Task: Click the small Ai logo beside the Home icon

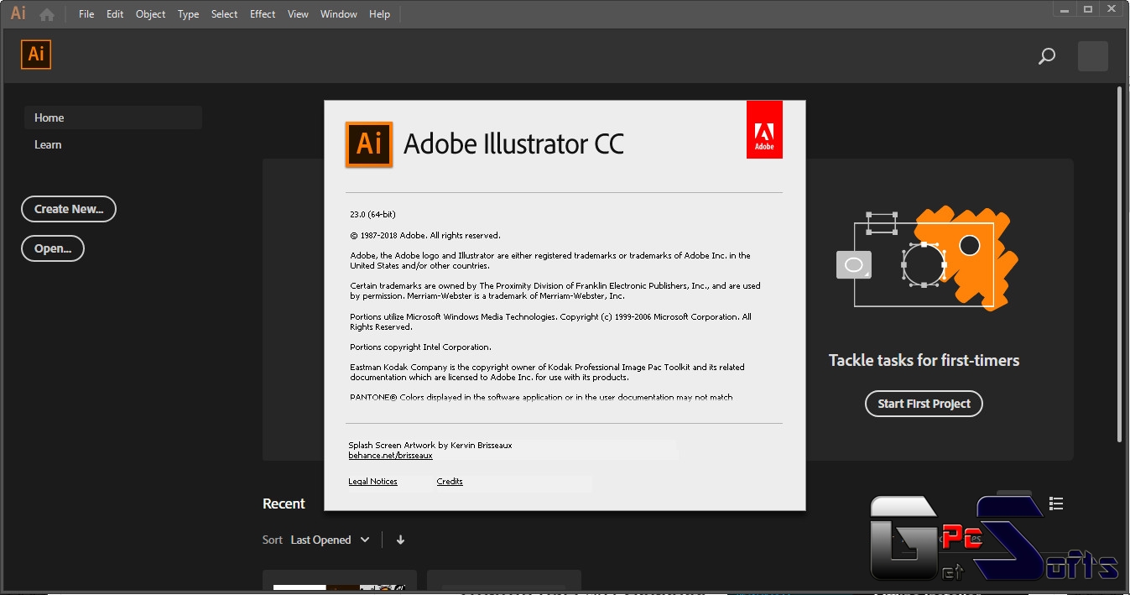Action: 18,13
